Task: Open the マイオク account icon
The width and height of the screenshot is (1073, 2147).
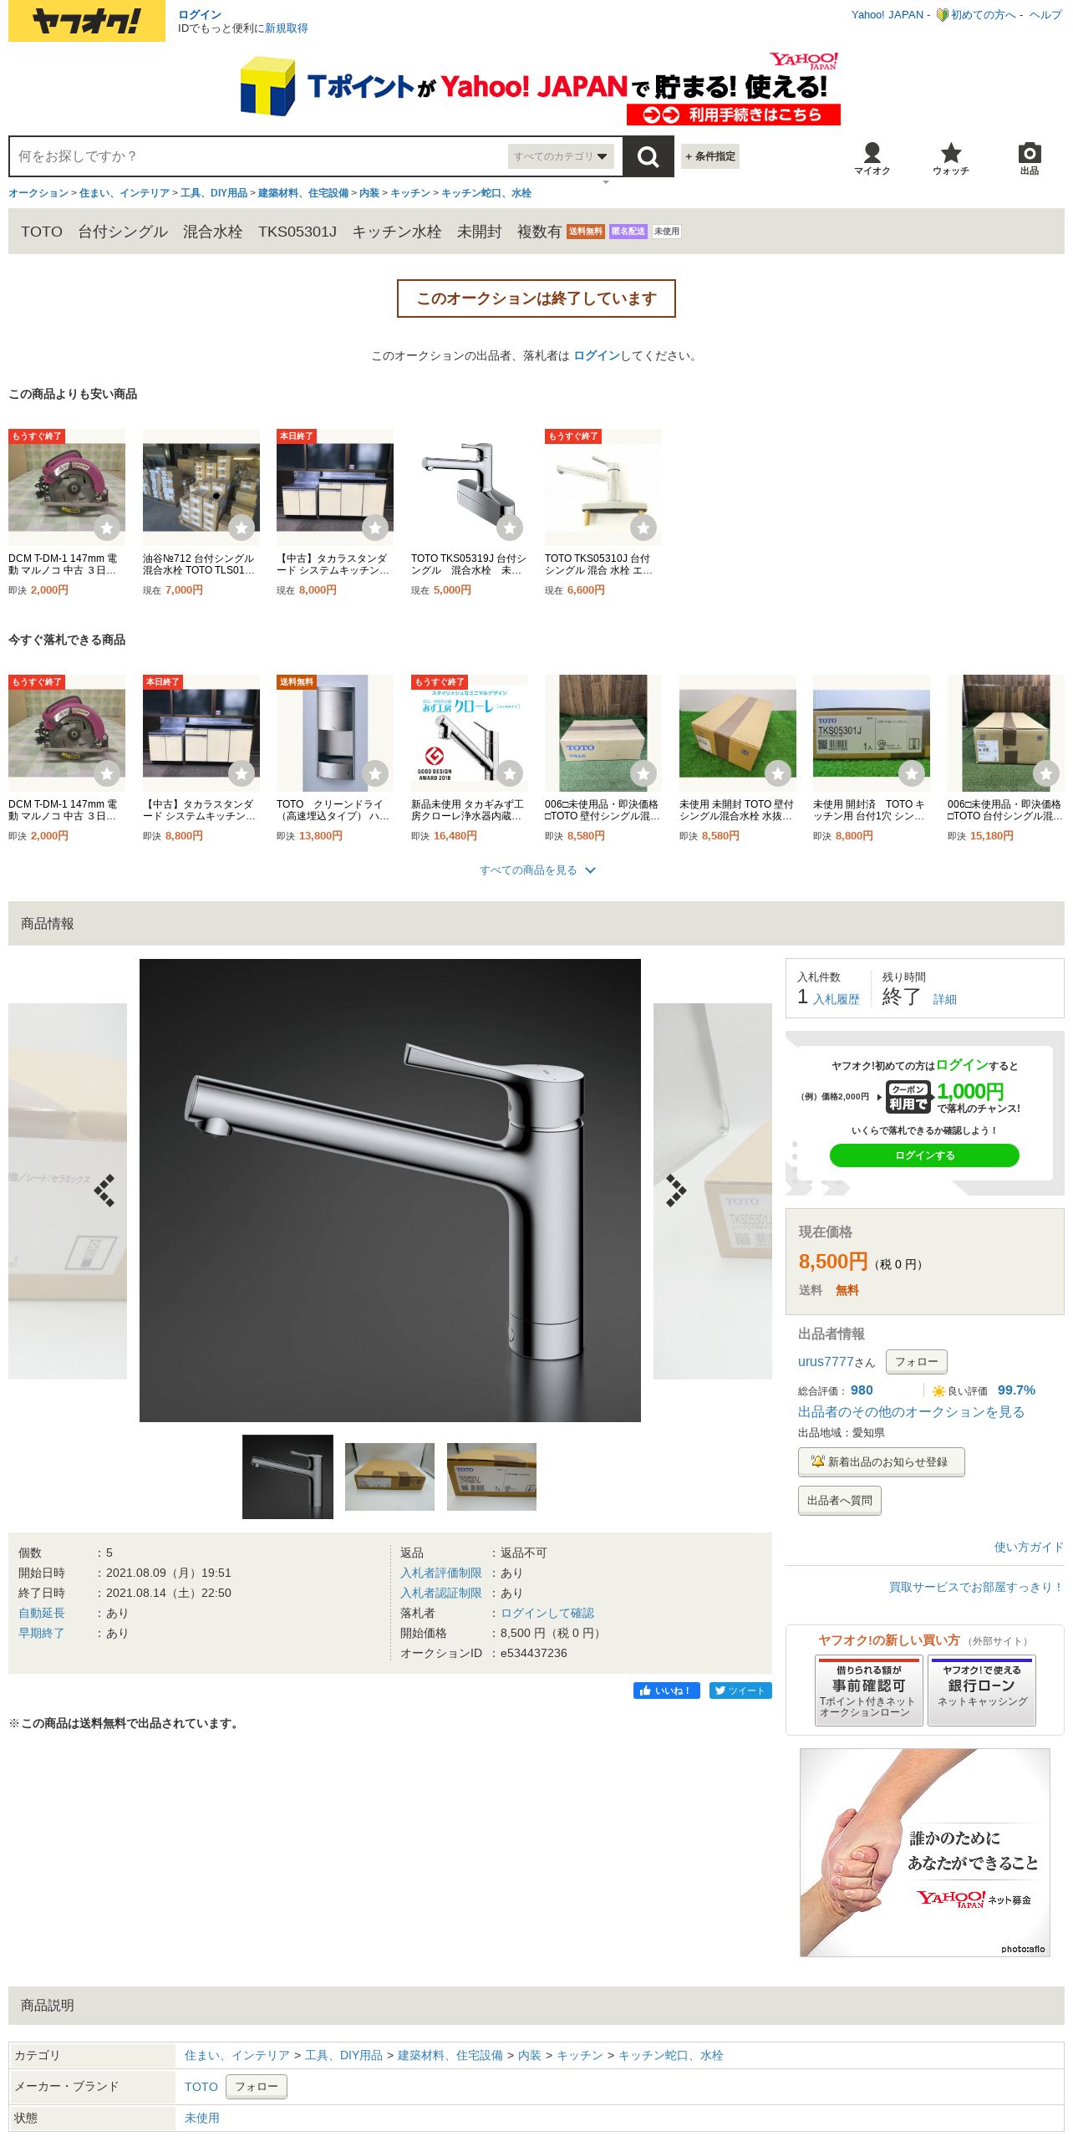Action: click(872, 158)
